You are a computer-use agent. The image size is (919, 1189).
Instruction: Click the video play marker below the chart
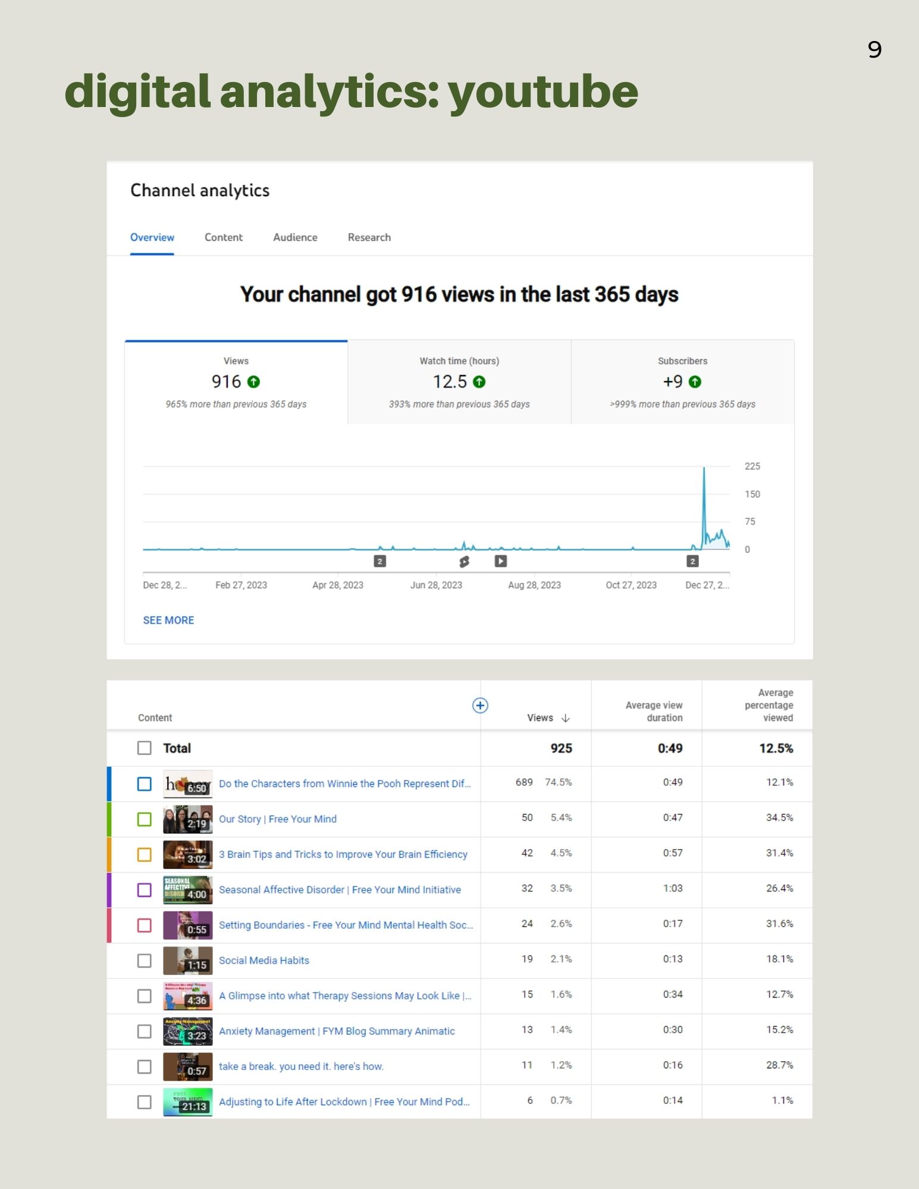coord(501,561)
